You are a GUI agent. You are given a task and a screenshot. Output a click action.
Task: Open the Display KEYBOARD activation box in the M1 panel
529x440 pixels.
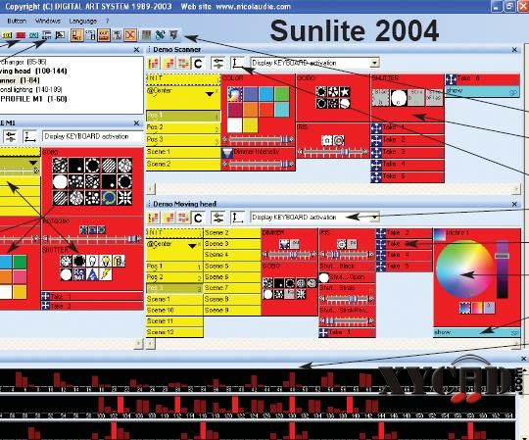(92, 136)
